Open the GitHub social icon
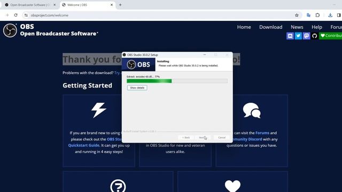Screen dimensions: 342x192 (x=315, y=36)
